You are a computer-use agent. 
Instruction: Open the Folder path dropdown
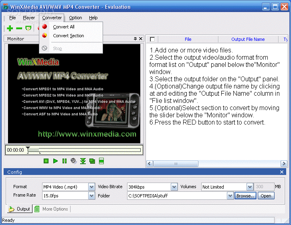[x=230, y=196]
